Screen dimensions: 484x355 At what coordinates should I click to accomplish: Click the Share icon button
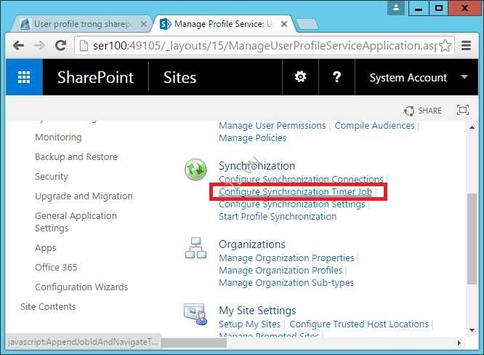point(423,111)
